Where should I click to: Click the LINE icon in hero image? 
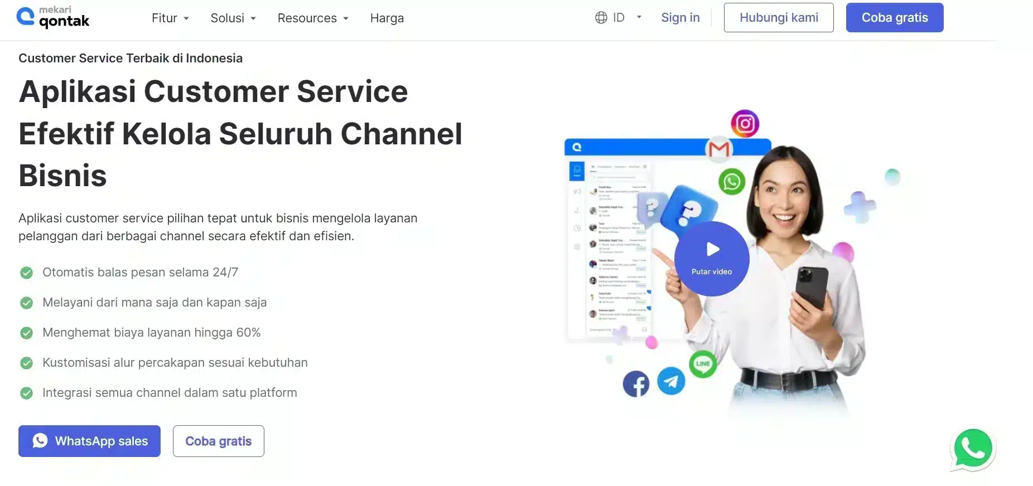pos(703,364)
